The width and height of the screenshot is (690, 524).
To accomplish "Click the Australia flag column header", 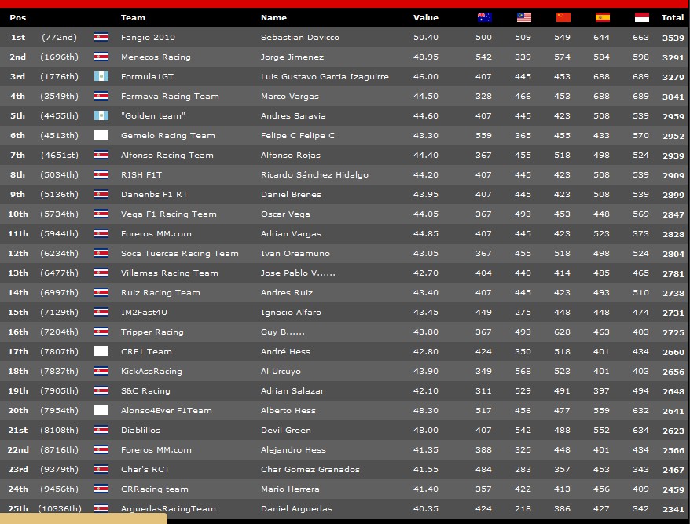I will pyautogui.click(x=485, y=17).
